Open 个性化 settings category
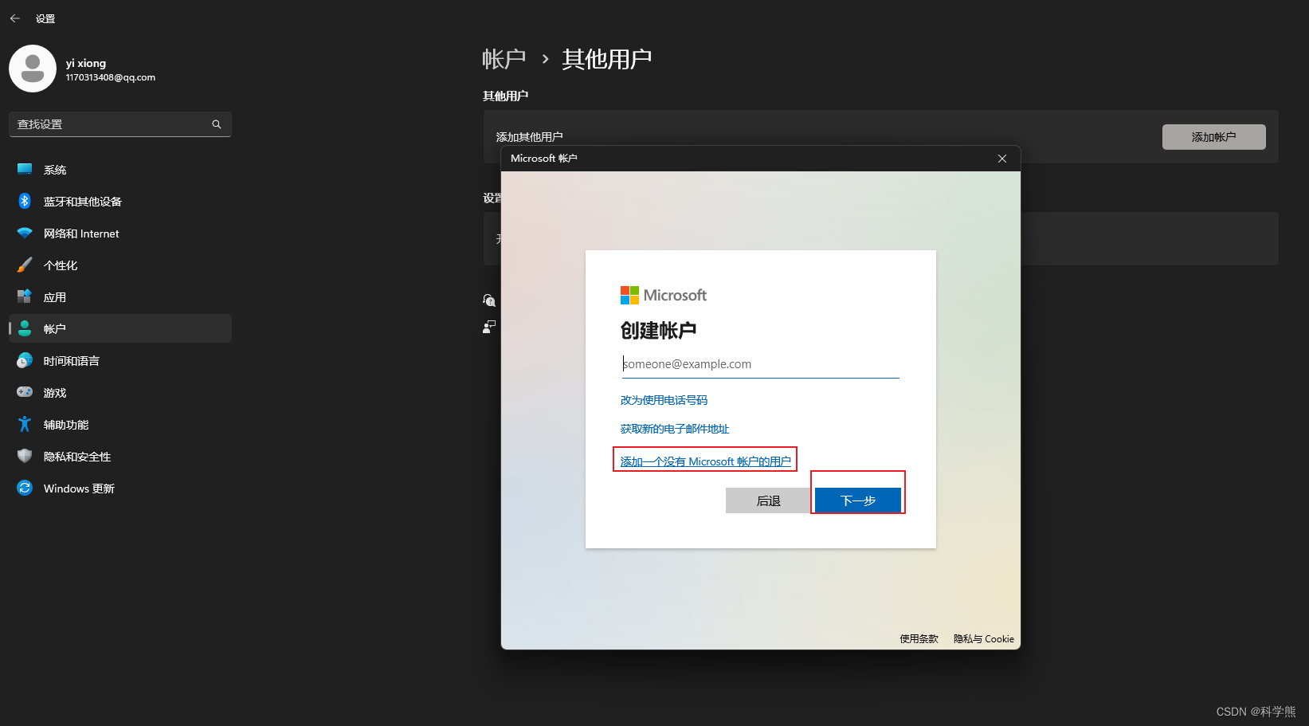The image size is (1309, 726). click(120, 265)
